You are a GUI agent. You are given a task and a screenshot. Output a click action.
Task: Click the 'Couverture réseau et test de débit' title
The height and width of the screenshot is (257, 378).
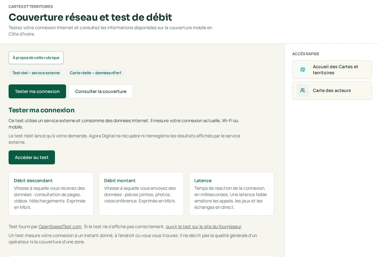point(91,17)
